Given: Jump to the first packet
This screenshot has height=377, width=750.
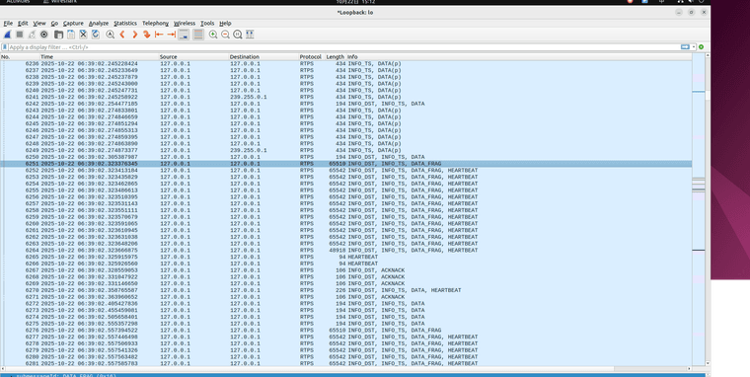Looking at the screenshot, I should click(x=159, y=35).
